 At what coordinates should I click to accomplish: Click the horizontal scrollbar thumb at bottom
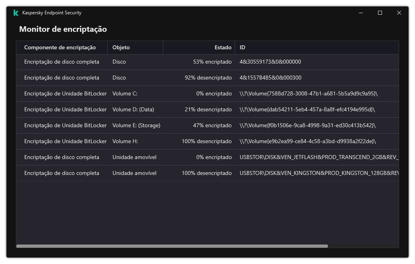172,246
